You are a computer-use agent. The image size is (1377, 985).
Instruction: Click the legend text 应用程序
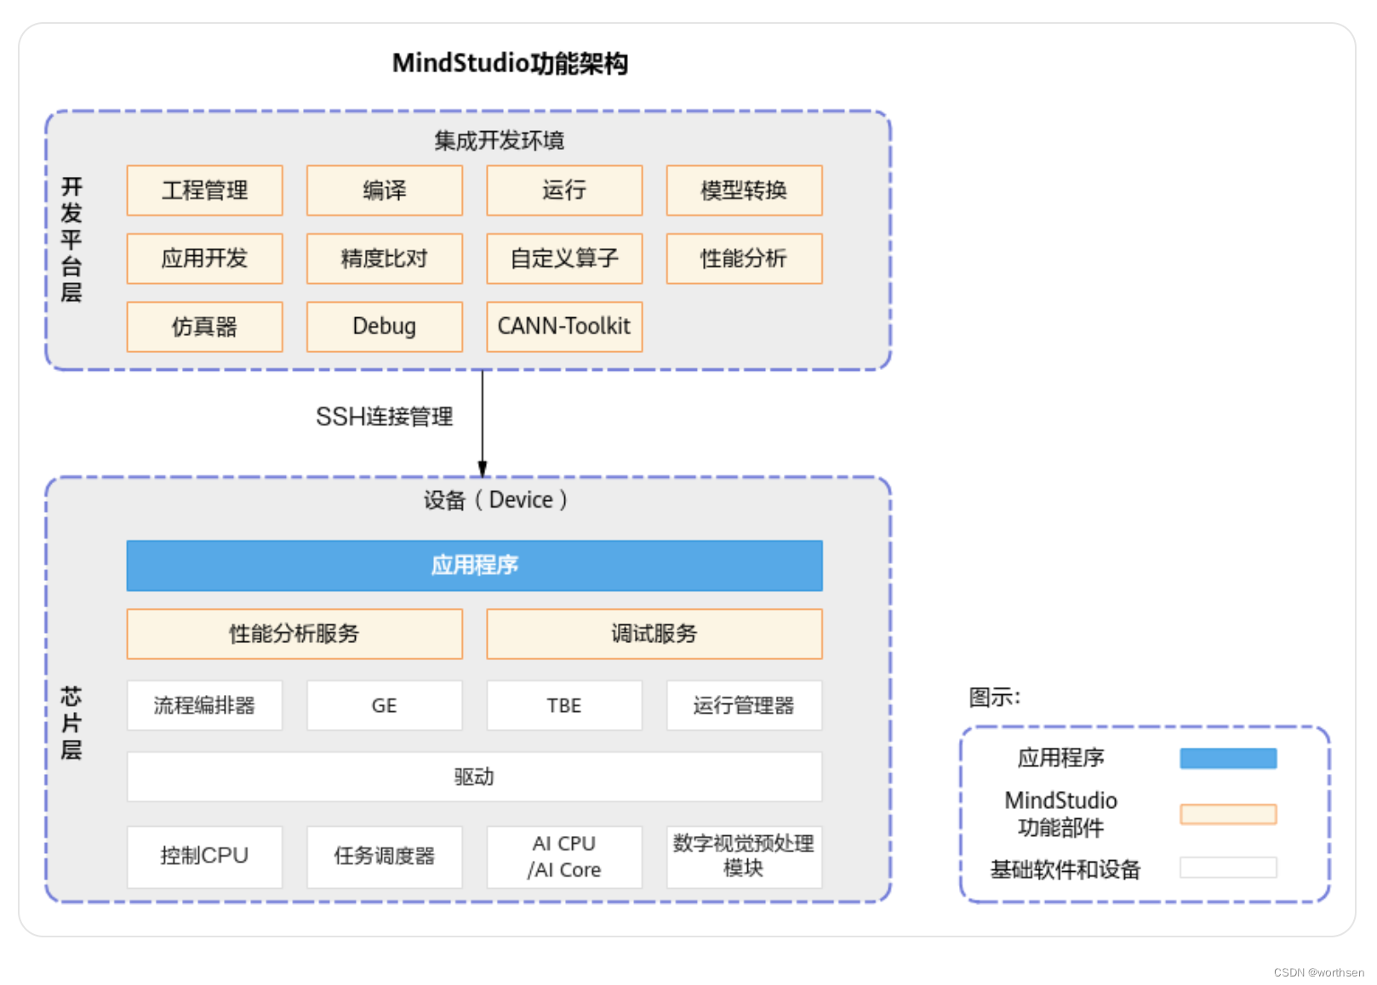pyautogui.click(x=1061, y=758)
